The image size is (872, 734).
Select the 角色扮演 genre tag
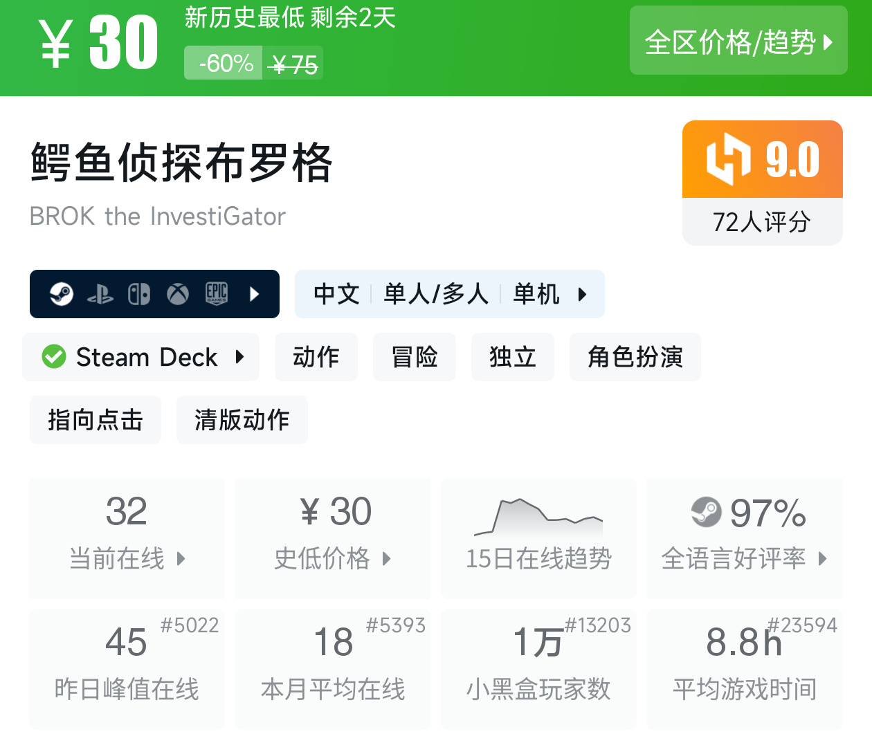(635, 357)
